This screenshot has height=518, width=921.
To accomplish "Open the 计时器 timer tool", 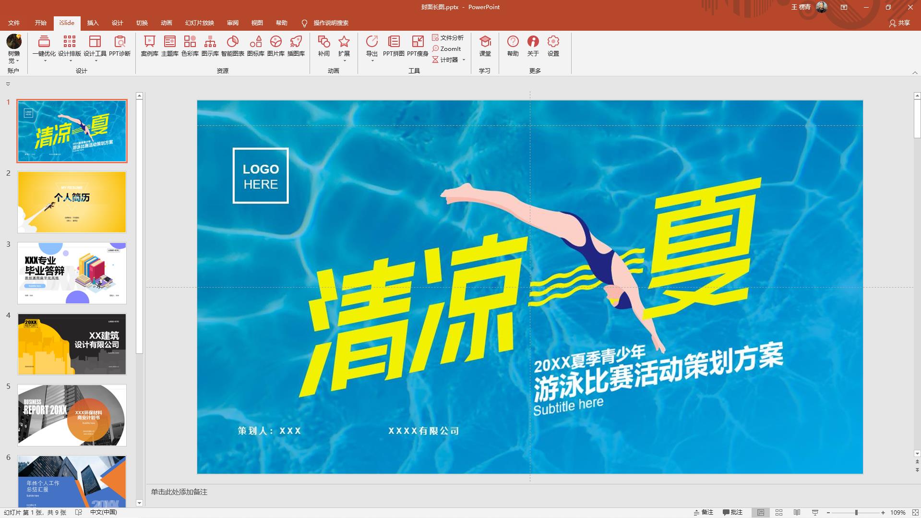I will (445, 60).
